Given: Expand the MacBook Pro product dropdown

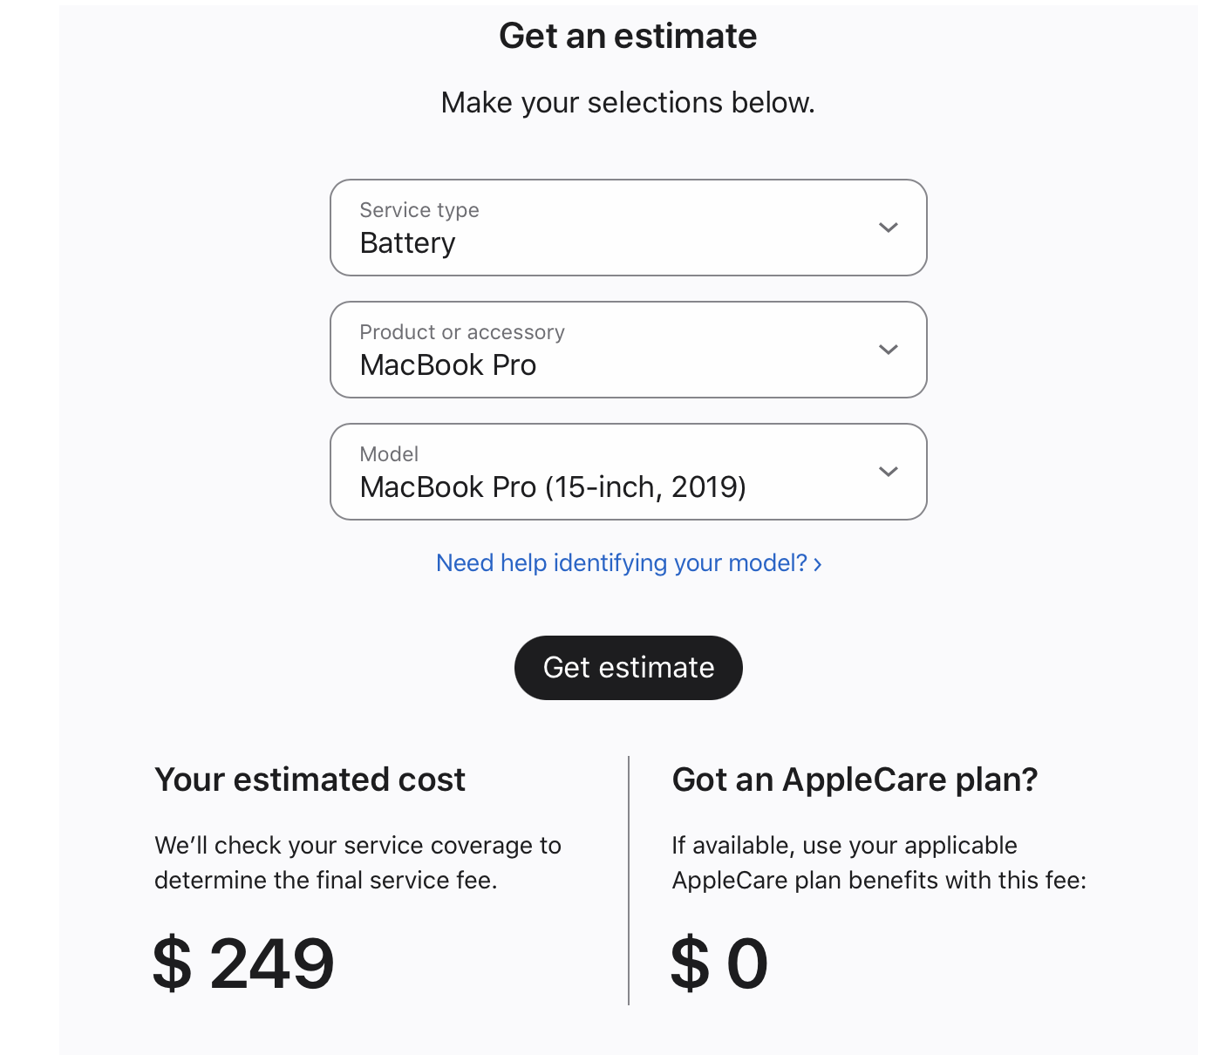Looking at the screenshot, I should (x=628, y=350).
